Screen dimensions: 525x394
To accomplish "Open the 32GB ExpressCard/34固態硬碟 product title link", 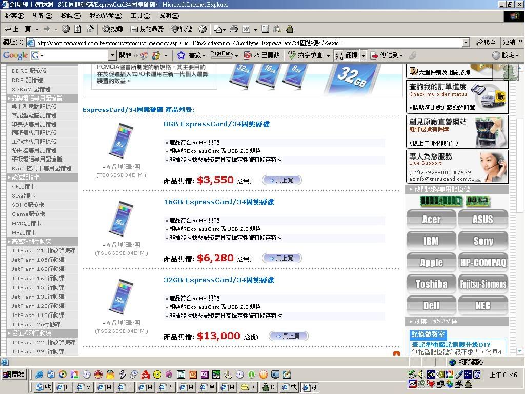I will (219, 280).
